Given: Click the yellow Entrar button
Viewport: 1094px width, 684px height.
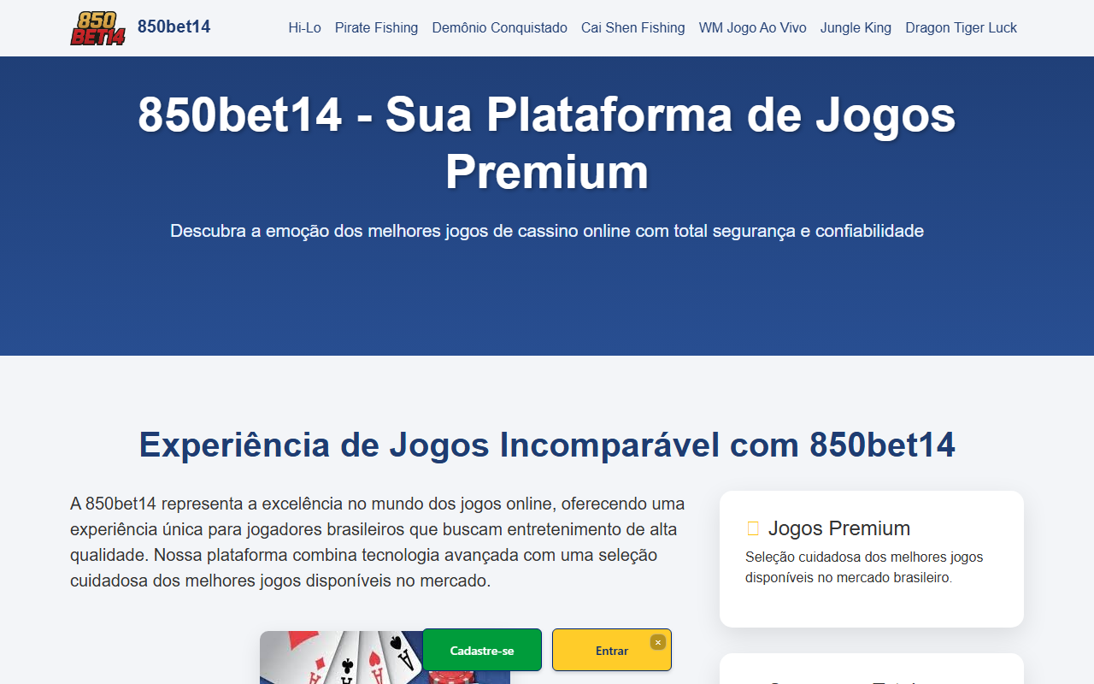Looking at the screenshot, I should click(x=612, y=650).
